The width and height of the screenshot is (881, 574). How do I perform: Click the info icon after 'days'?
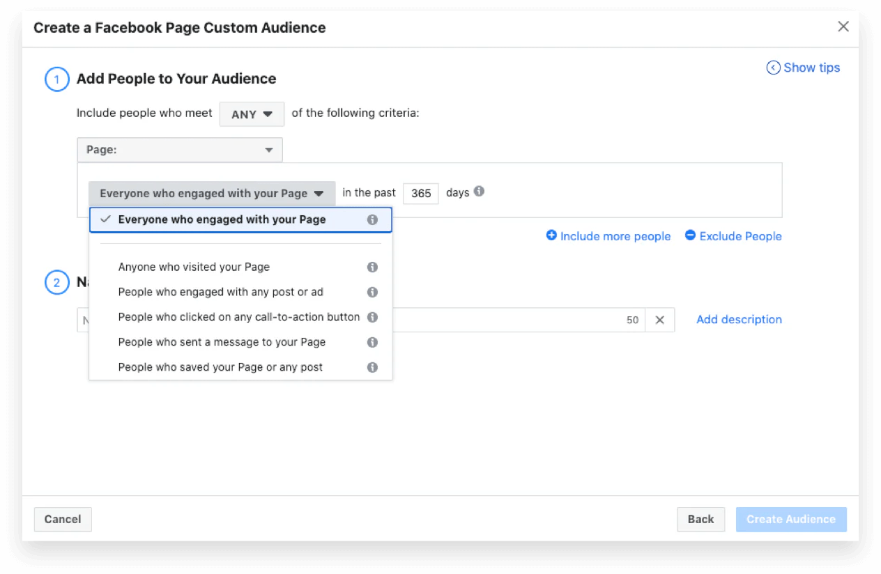point(479,192)
